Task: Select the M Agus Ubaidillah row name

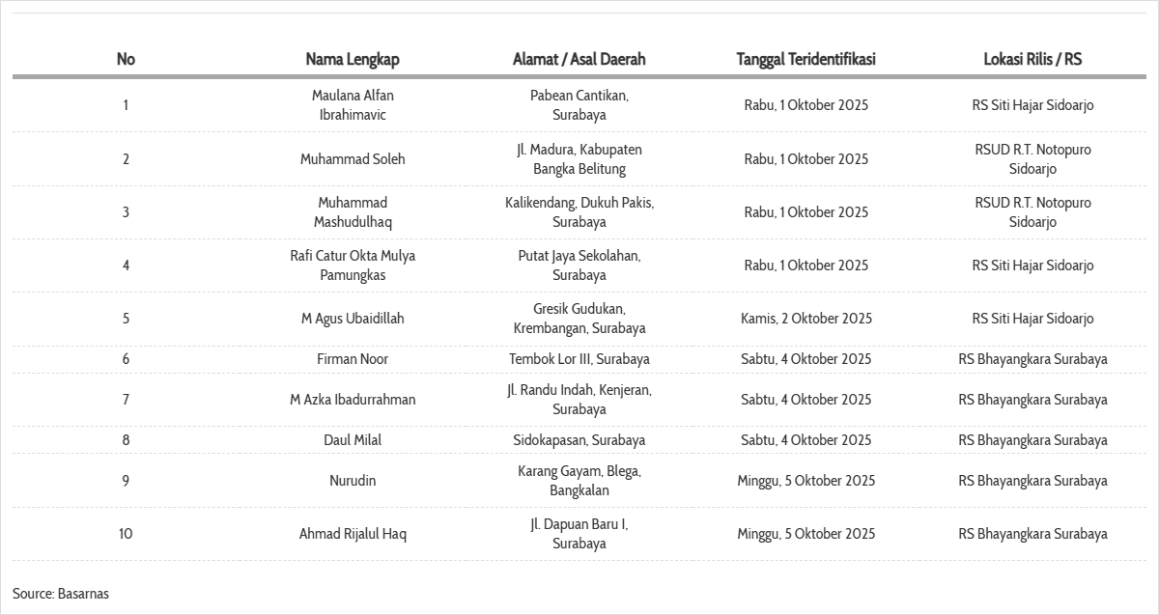Action: tap(353, 319)
